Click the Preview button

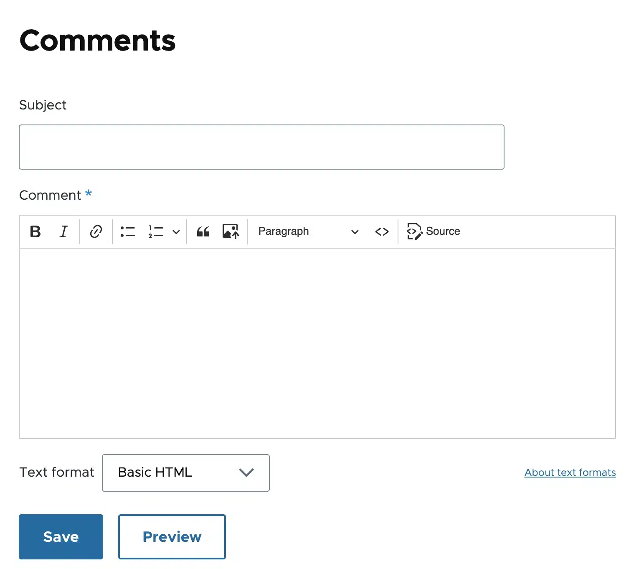click(172, 536)
